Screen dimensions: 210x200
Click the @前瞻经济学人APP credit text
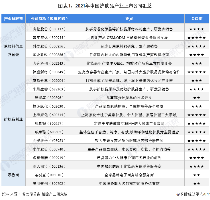pyautogui.click(x=193, y=194)
